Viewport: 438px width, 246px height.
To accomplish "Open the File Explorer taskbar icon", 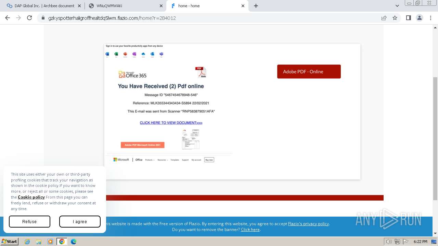I will 39,242.
